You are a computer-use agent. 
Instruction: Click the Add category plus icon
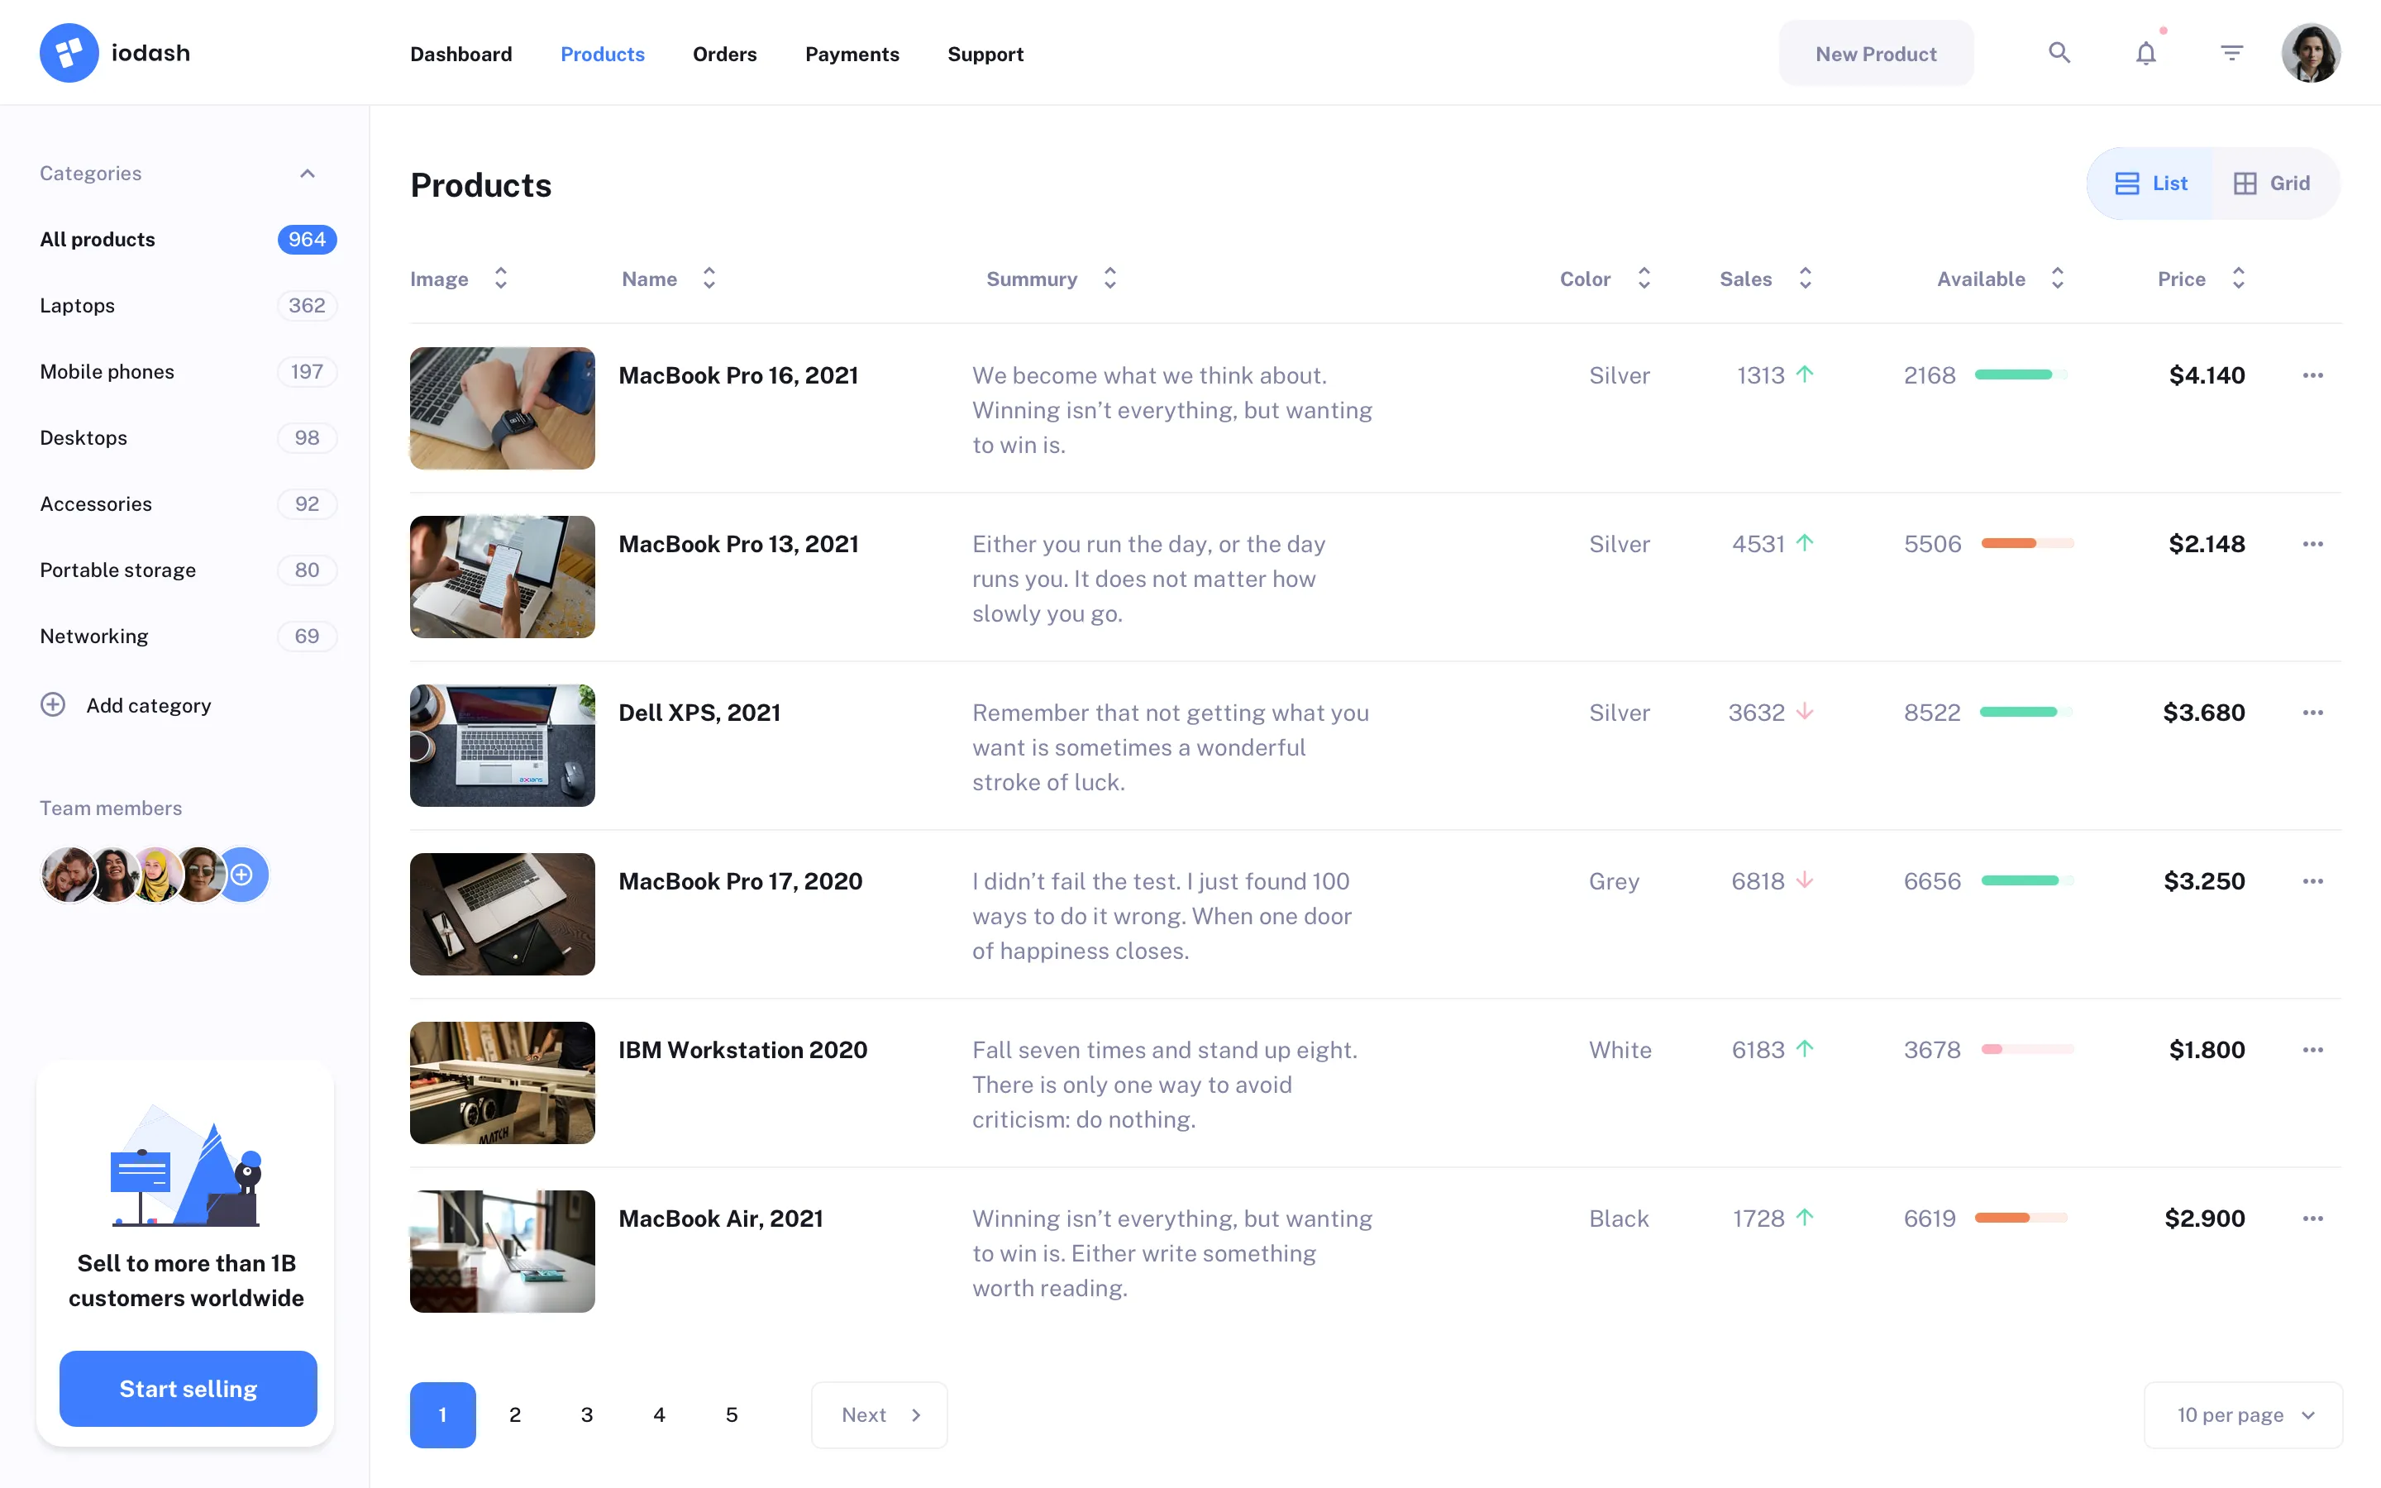coord(52,704)
